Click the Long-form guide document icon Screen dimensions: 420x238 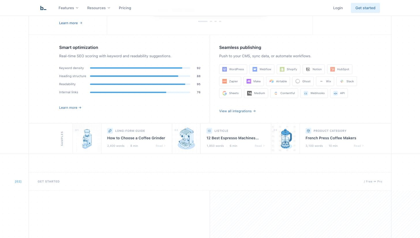(110, 131)
